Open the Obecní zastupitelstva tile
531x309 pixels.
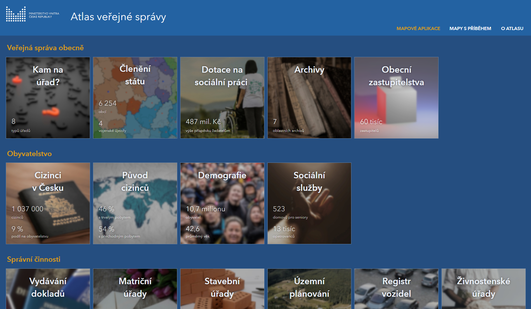coord(396,98)
